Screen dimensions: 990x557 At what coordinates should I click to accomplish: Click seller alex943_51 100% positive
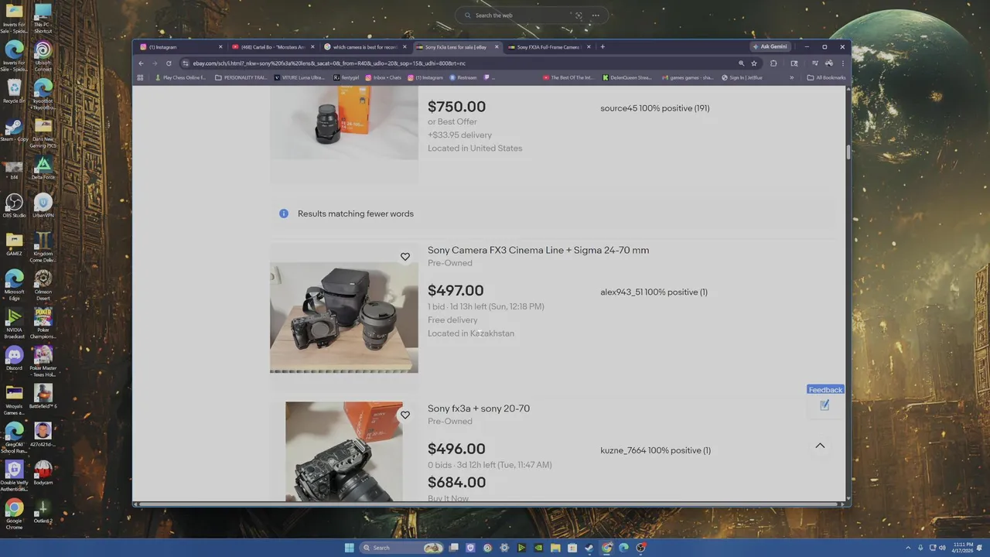click(x=654, y=292)
